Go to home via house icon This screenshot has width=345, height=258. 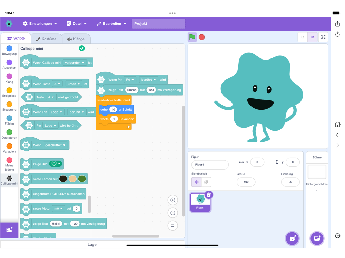pos(337,125)
